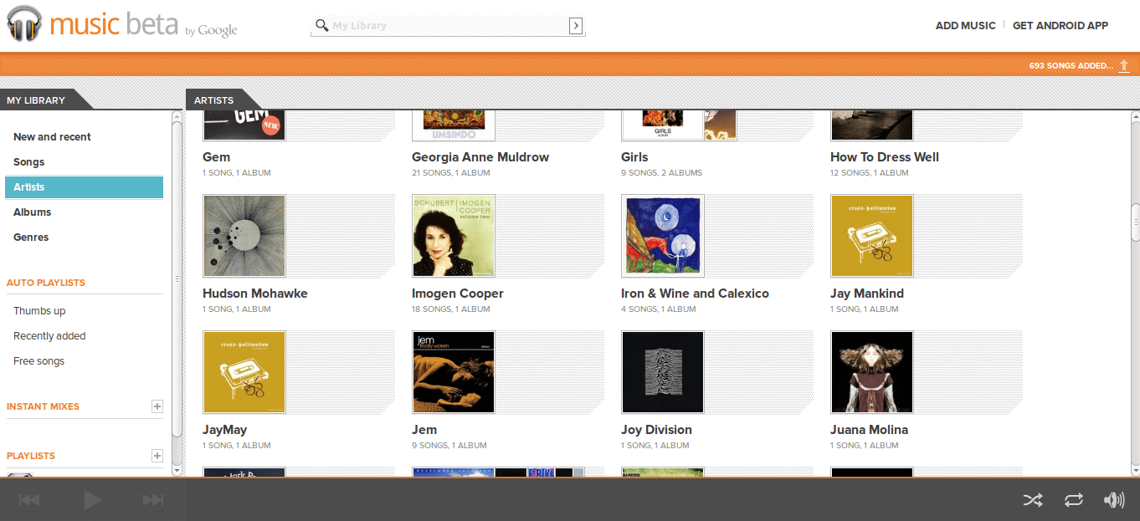Open Imogen Cooper album art thumbnail
Viewport: 1140px width, 521px height.
click(x=454, y=236)
